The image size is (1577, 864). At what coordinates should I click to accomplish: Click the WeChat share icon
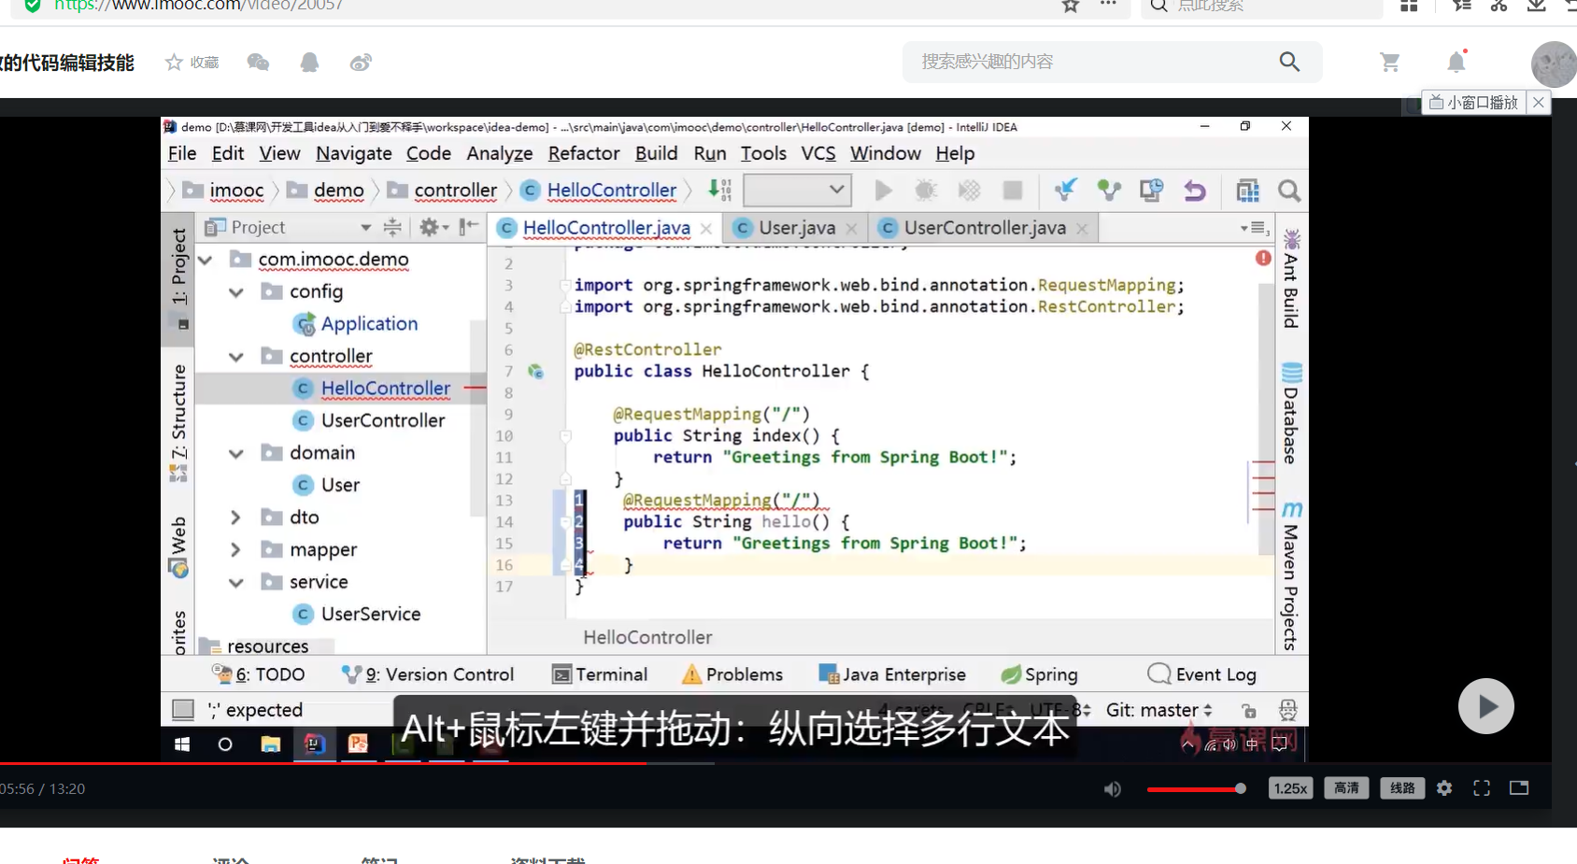pos(258,63)
